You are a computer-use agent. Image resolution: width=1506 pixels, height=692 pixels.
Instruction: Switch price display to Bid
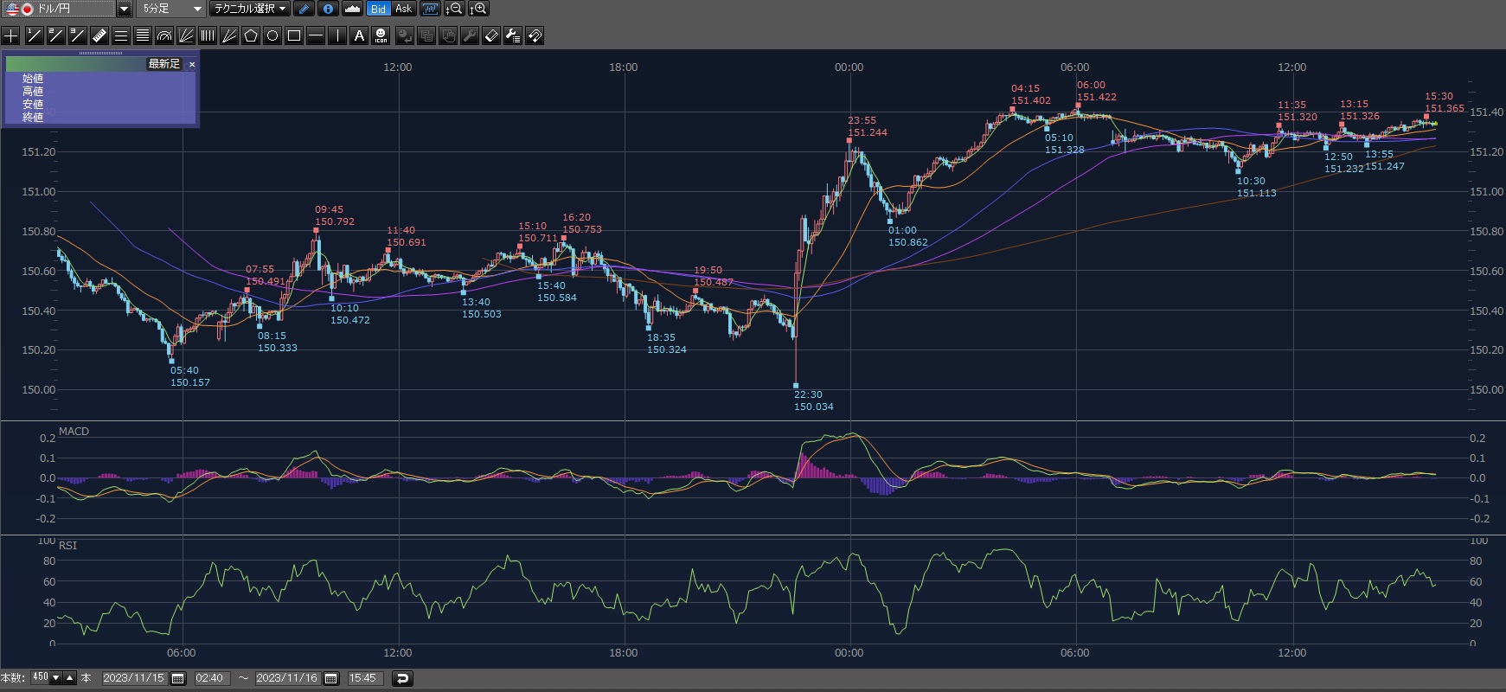tap(378, 9)
